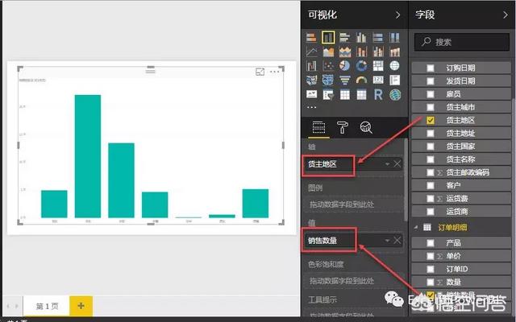516x322 pixels.
Task: Select the funnel chart visual
Action: (x=344, y=80)
